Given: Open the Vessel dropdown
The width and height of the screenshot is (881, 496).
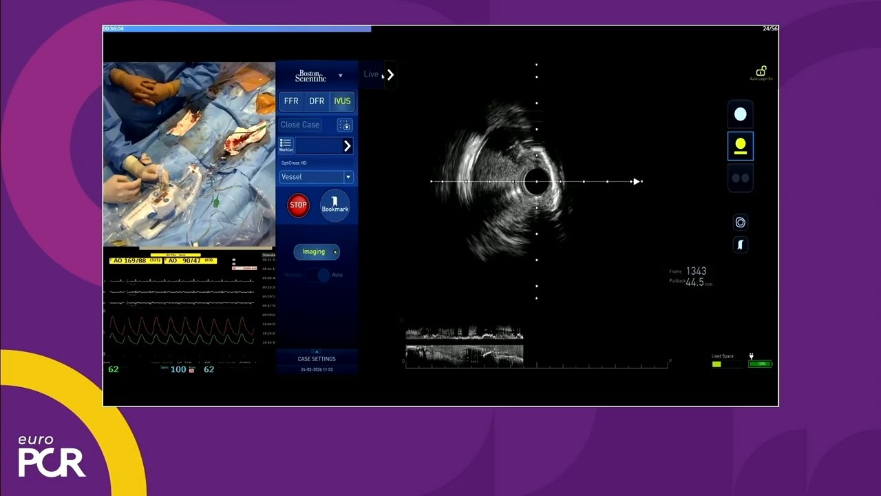Looking at the screenshot, I should (x=317, y=177).
